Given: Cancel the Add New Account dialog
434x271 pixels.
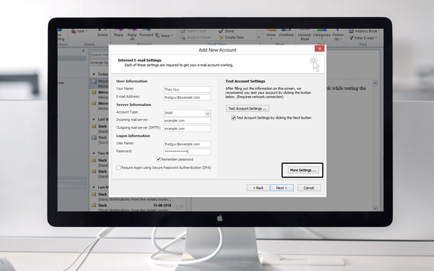Looking at the screenshot, I should [309, 188].
